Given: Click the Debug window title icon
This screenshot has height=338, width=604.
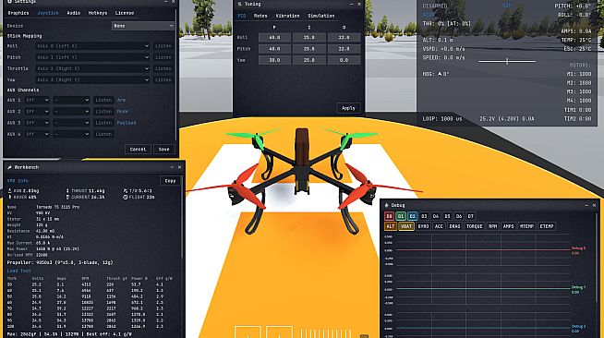Looking at the screenshot, I should pyautogui.click(x=386, y=206).
